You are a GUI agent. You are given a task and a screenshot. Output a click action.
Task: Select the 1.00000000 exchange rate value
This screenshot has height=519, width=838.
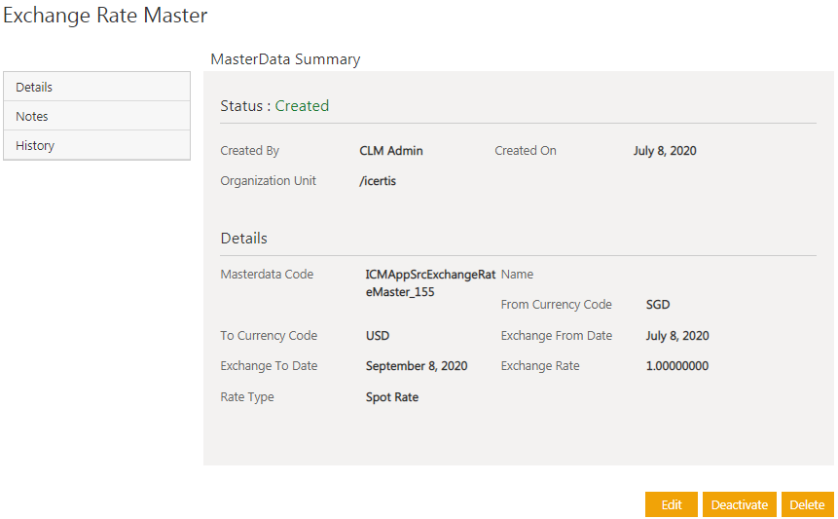pos(677,366)
